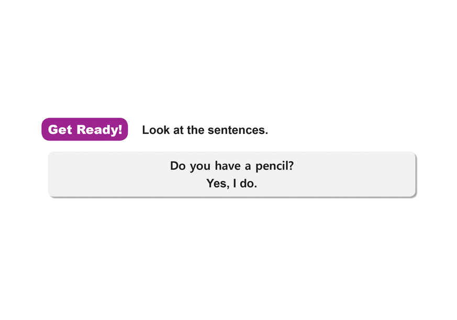The image size is (457, 320).
Task: Click the word pencil in the question
Action: pos(272,167)
